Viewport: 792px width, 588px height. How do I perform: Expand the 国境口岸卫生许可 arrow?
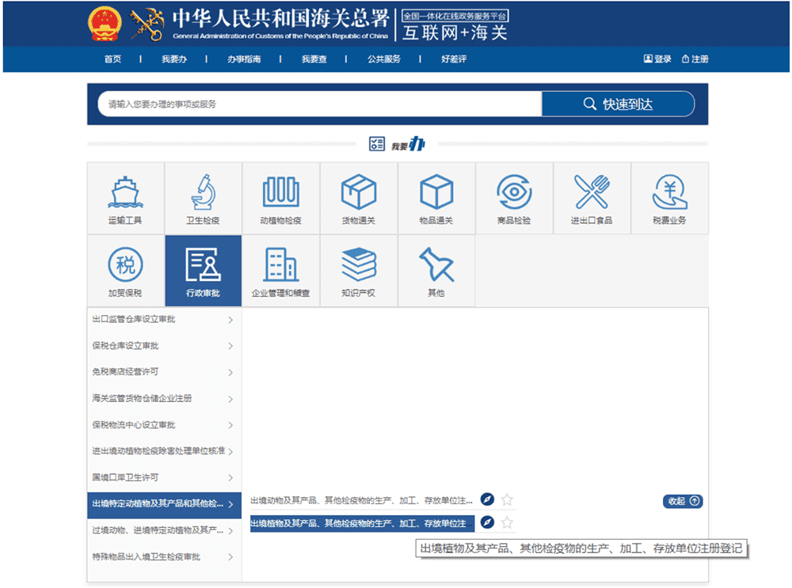pyautogui.click(x=232, y=478)
